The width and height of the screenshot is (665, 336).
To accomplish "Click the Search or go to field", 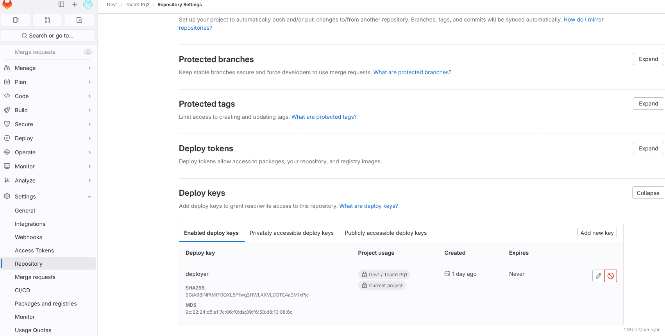I will coord(48,36).
